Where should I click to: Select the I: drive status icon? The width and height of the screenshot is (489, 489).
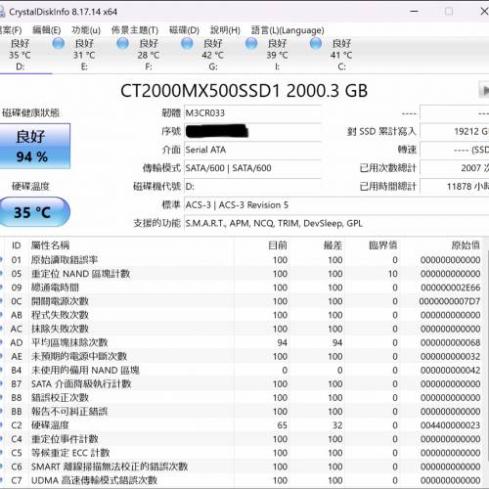pos(251,43)
